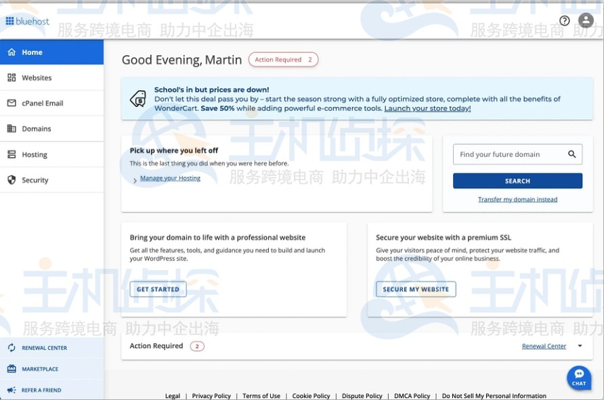Open the Security section
The width and height of the screenshot is (604, 400).
point(51,180)
